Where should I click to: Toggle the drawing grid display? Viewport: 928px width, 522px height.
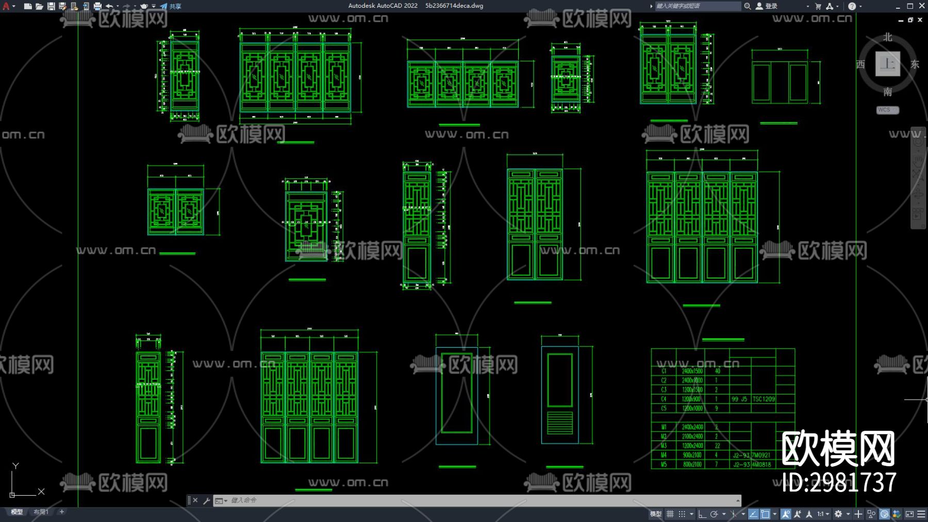pos(670,514)
